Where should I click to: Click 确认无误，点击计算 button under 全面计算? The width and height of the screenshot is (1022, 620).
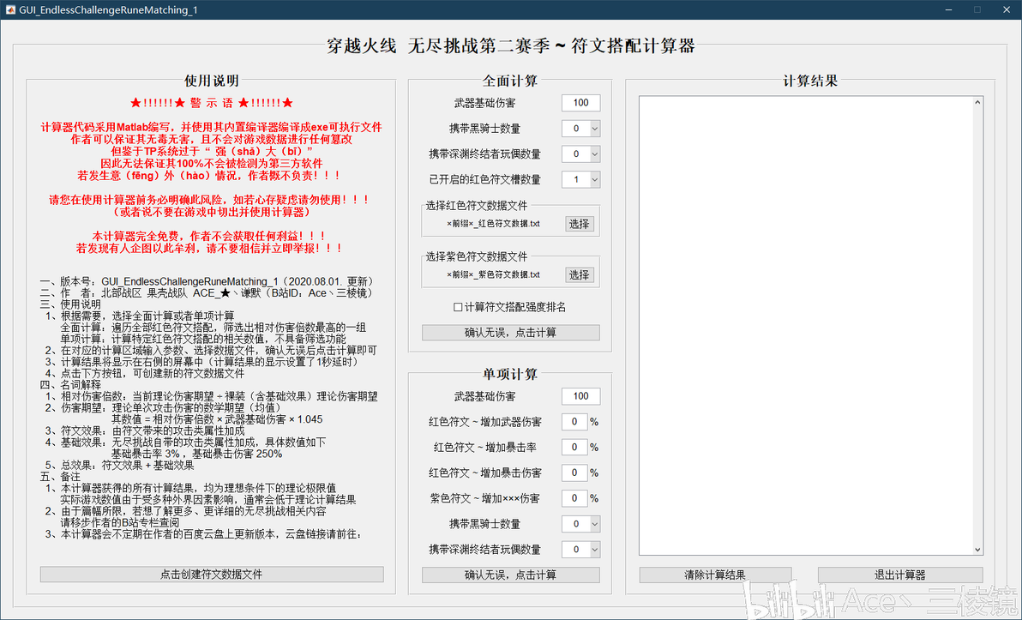(510, 333)
